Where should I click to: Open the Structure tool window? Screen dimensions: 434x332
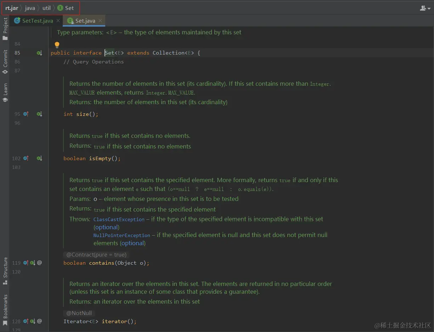[x=5, y=271]
